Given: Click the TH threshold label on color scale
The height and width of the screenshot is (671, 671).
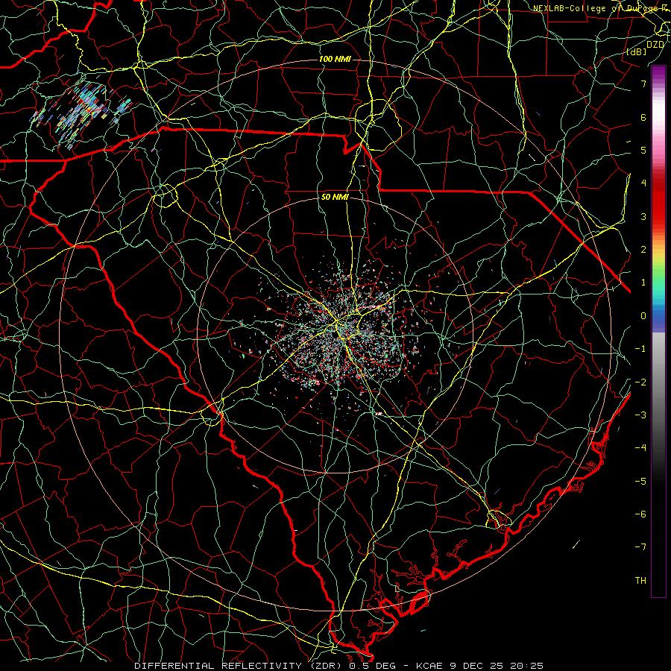Looking at the screenshot, I should [640, 581].
